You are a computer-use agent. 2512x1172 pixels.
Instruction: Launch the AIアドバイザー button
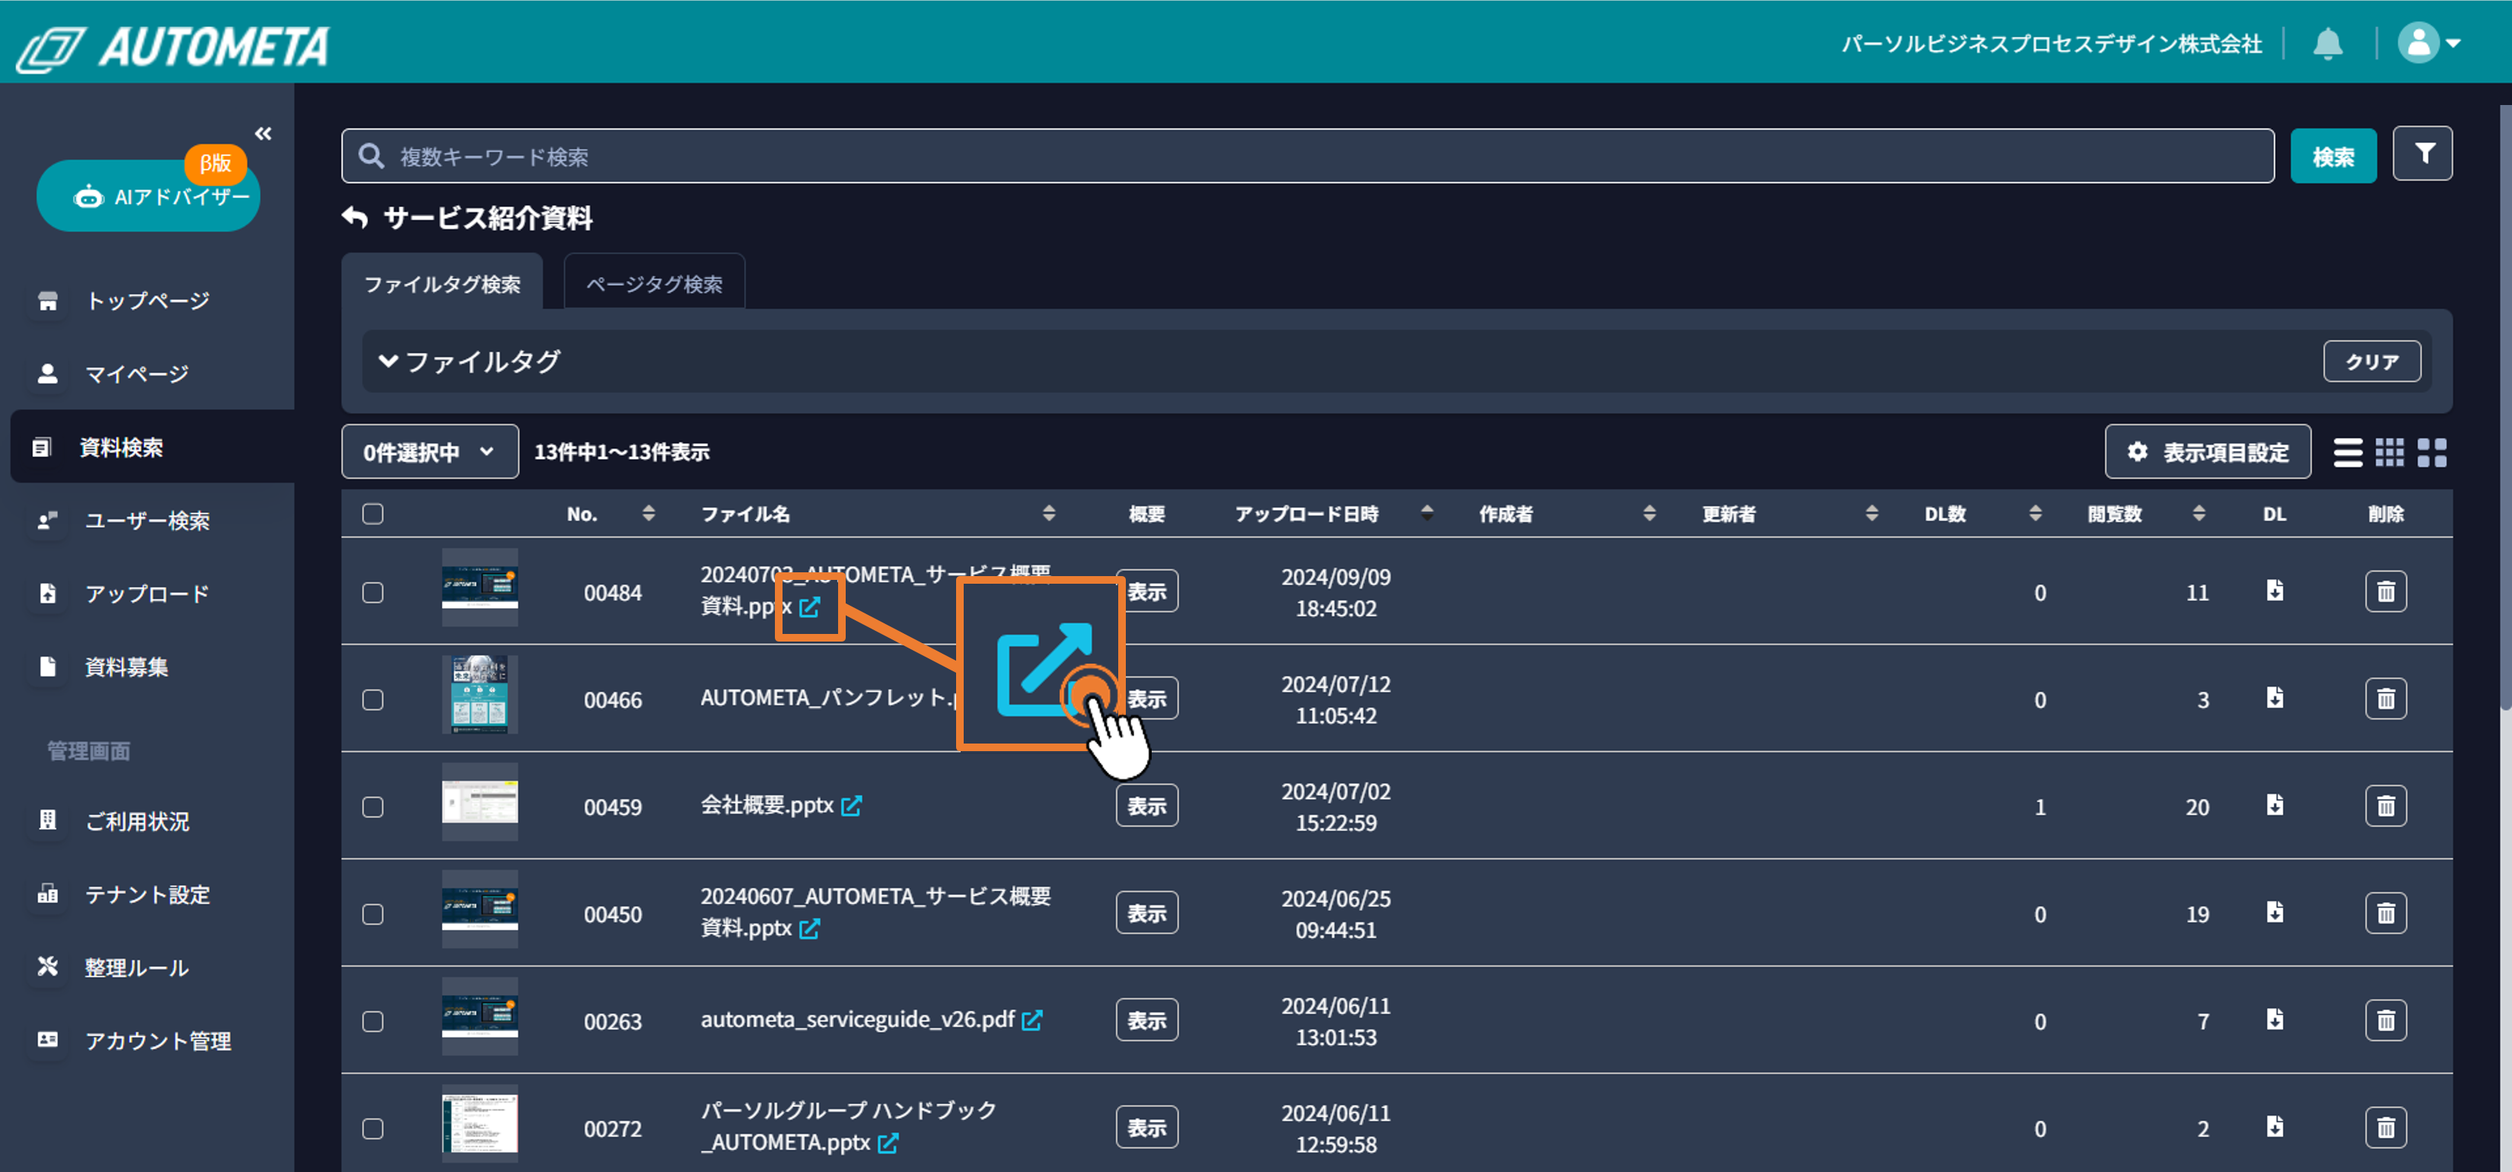point(148,196)
